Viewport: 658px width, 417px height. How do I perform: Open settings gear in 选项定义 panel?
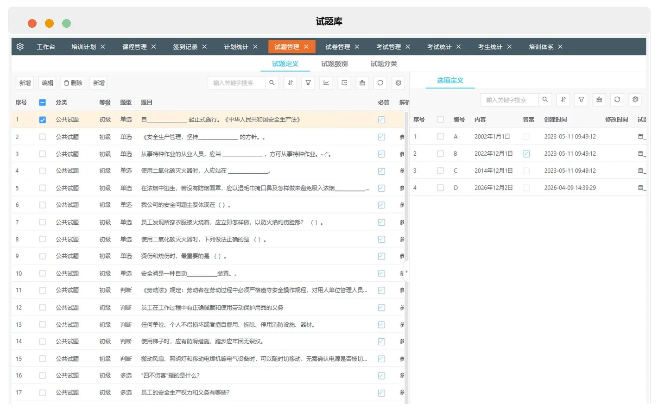635,100
